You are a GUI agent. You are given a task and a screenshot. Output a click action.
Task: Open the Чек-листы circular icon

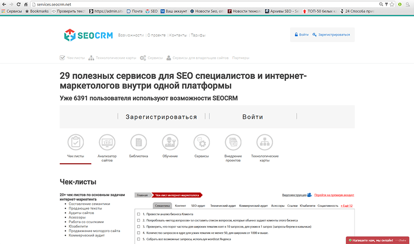(x=76, y=142)
